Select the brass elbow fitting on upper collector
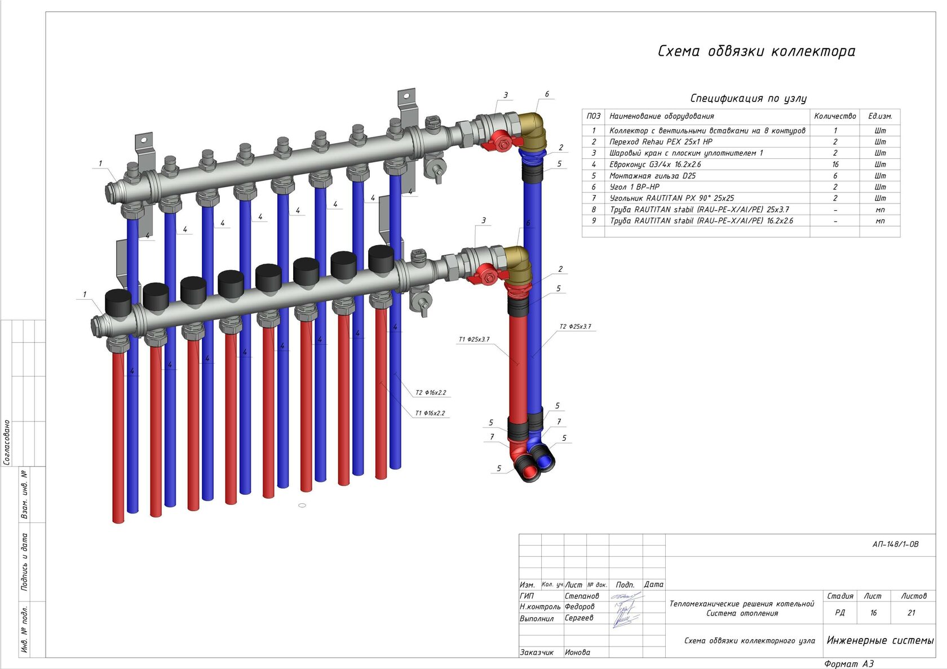The width and height of the screenshot is (947, 669). pyautogui.click(x=533, y=131)
